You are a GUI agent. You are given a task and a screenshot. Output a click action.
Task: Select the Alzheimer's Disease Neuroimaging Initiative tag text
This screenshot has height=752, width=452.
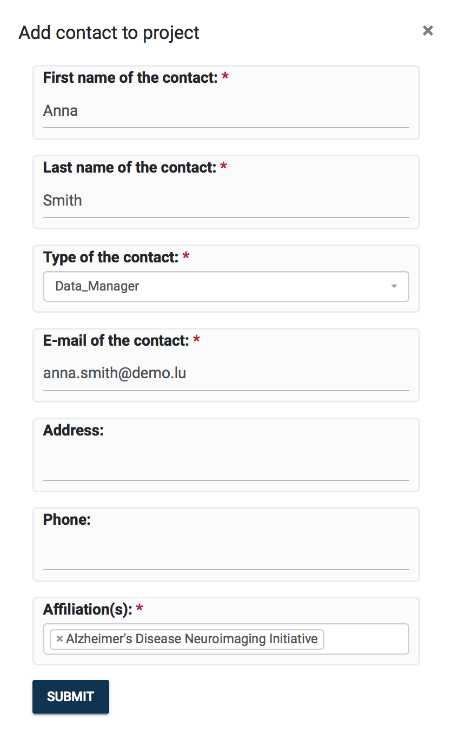pos(191,639)
